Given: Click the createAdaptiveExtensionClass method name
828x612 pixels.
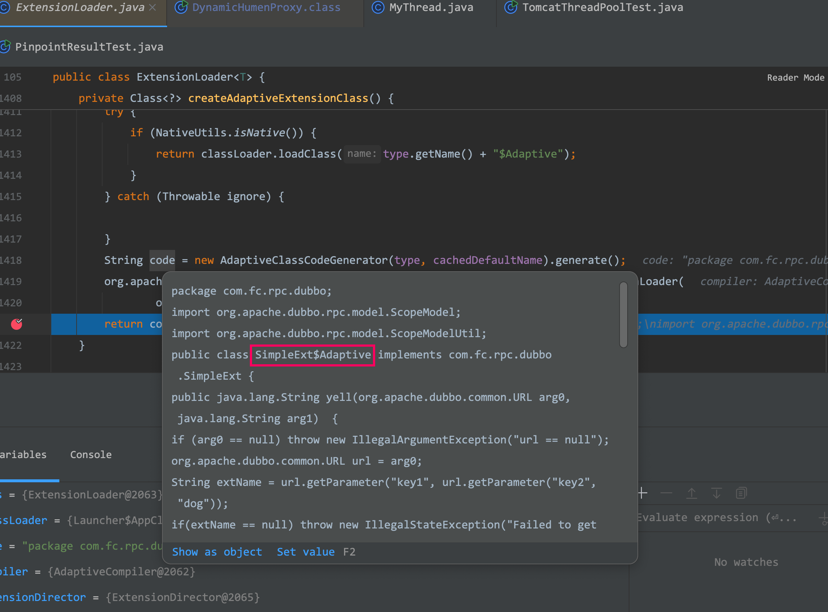Looking at the screenshot, I should pyautogui.click(x=278, y=98).
